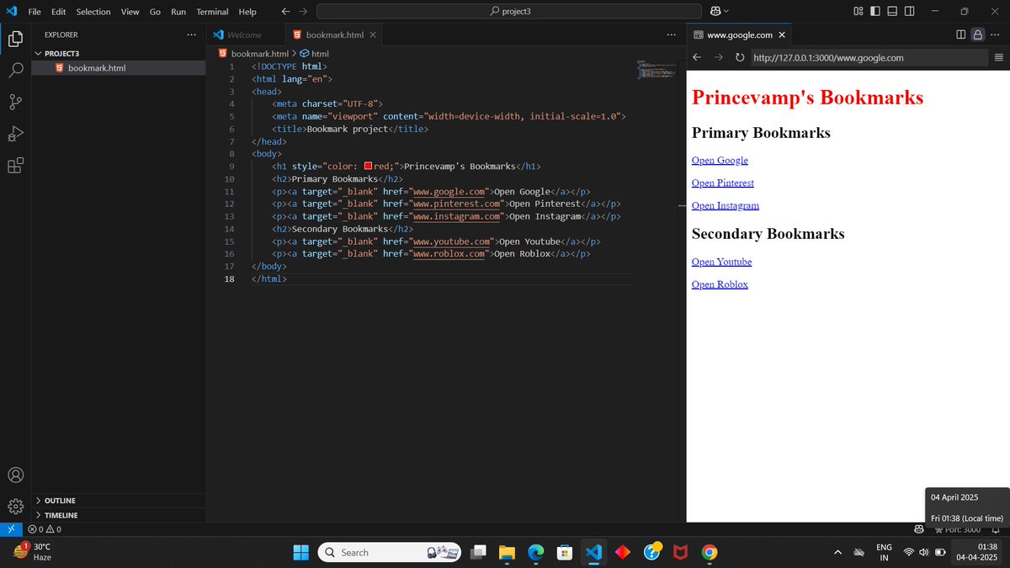Open File Explorer from the taskbar

(507, 552)
